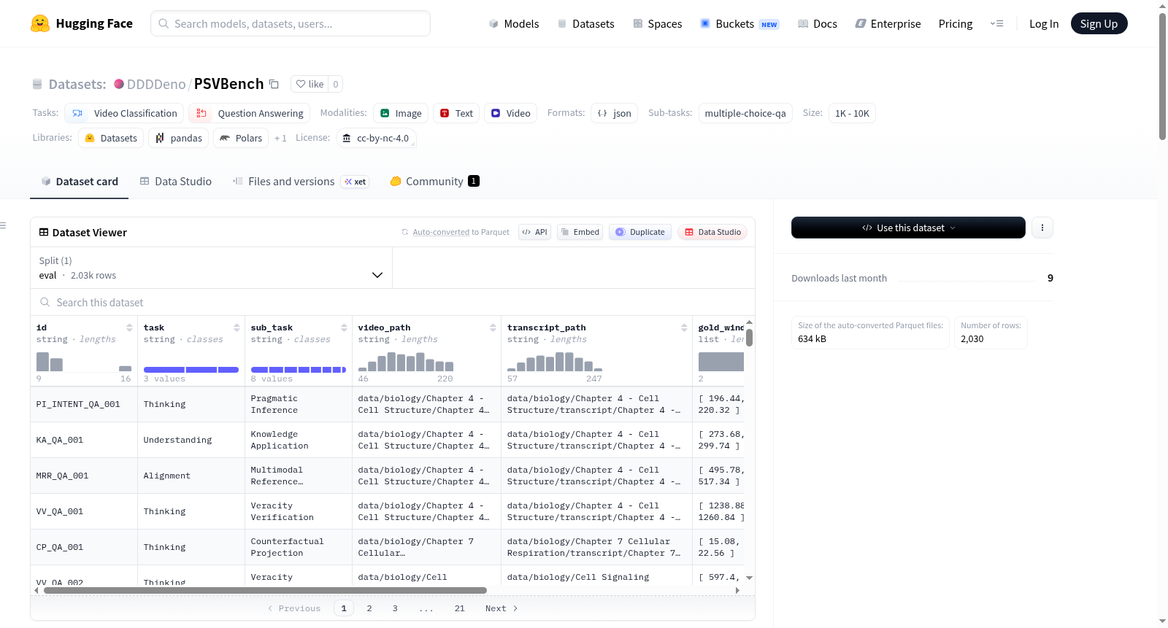Open the DDDDeno author page
Image resolution: width=1168 pixels, height=628 pixels.
[156, 84]
